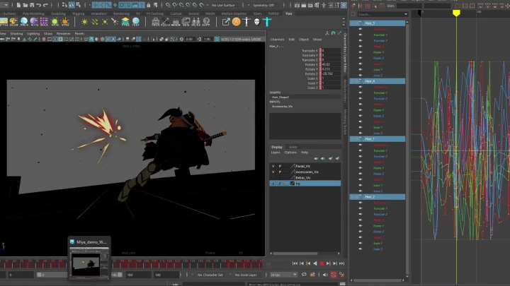510x286 pixels.
Task: Open the 24 fps frame rate dropdown
Action: click(283, 275)
